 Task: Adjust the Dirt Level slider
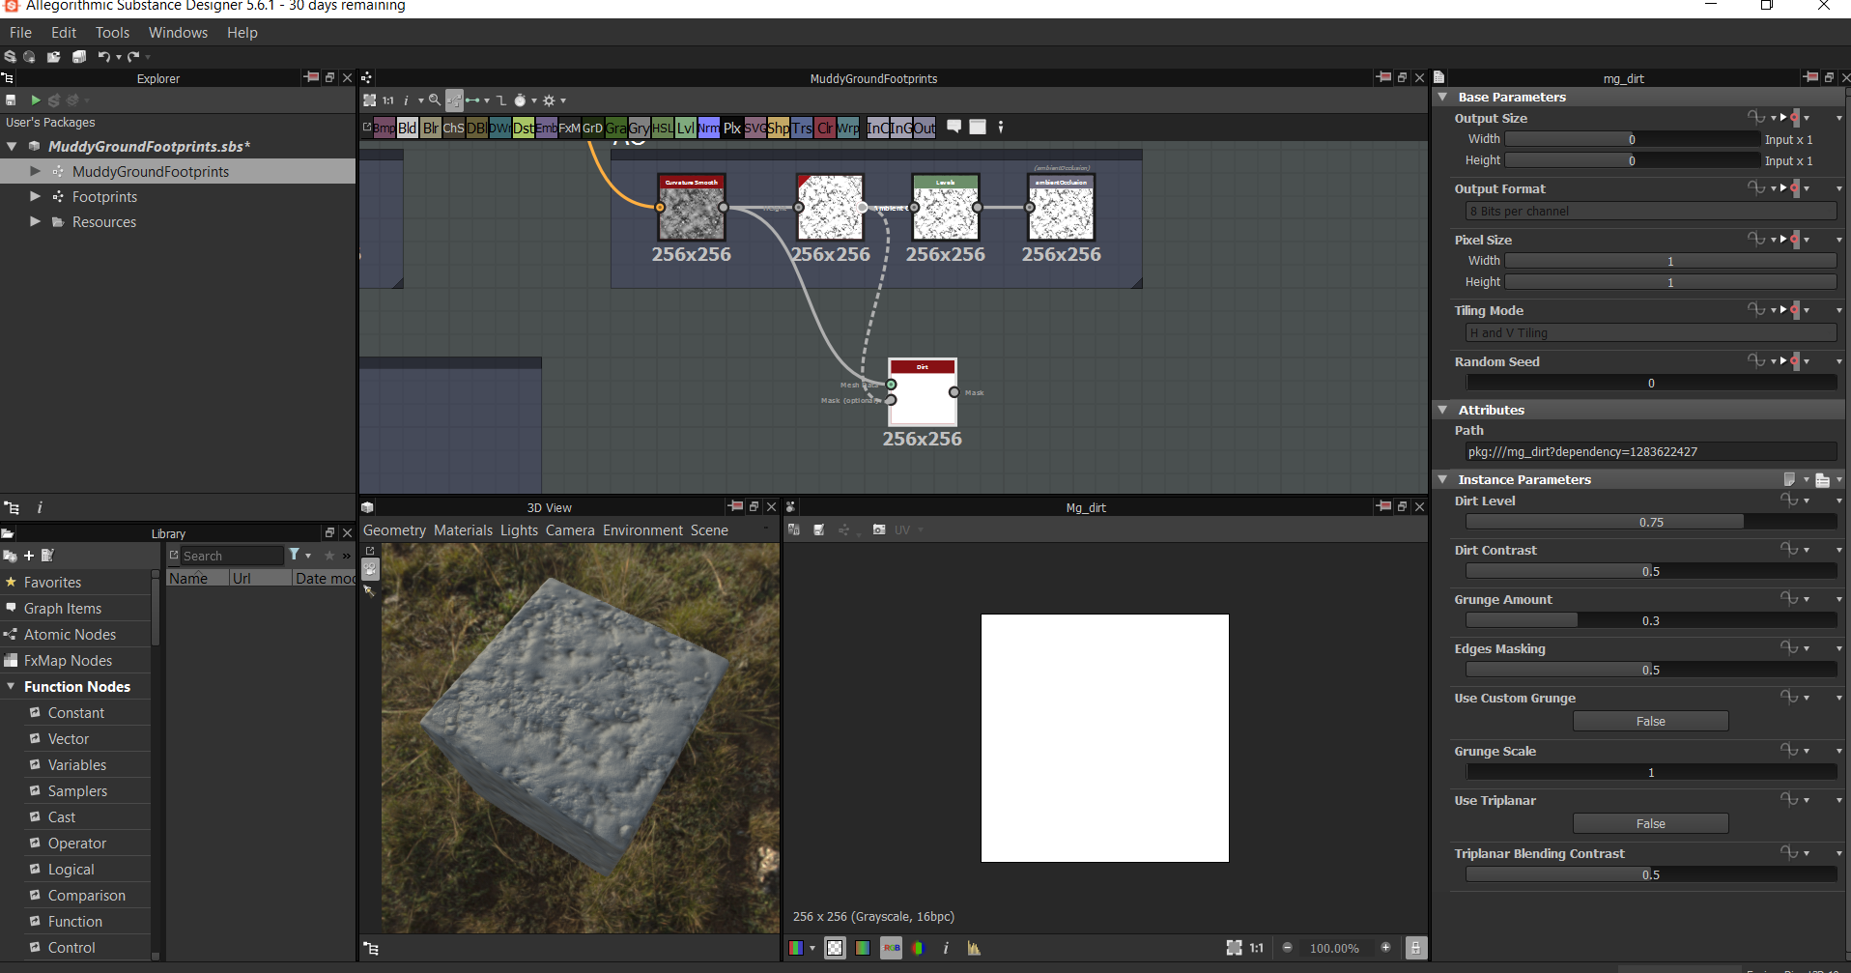[x=1651, y=522]
